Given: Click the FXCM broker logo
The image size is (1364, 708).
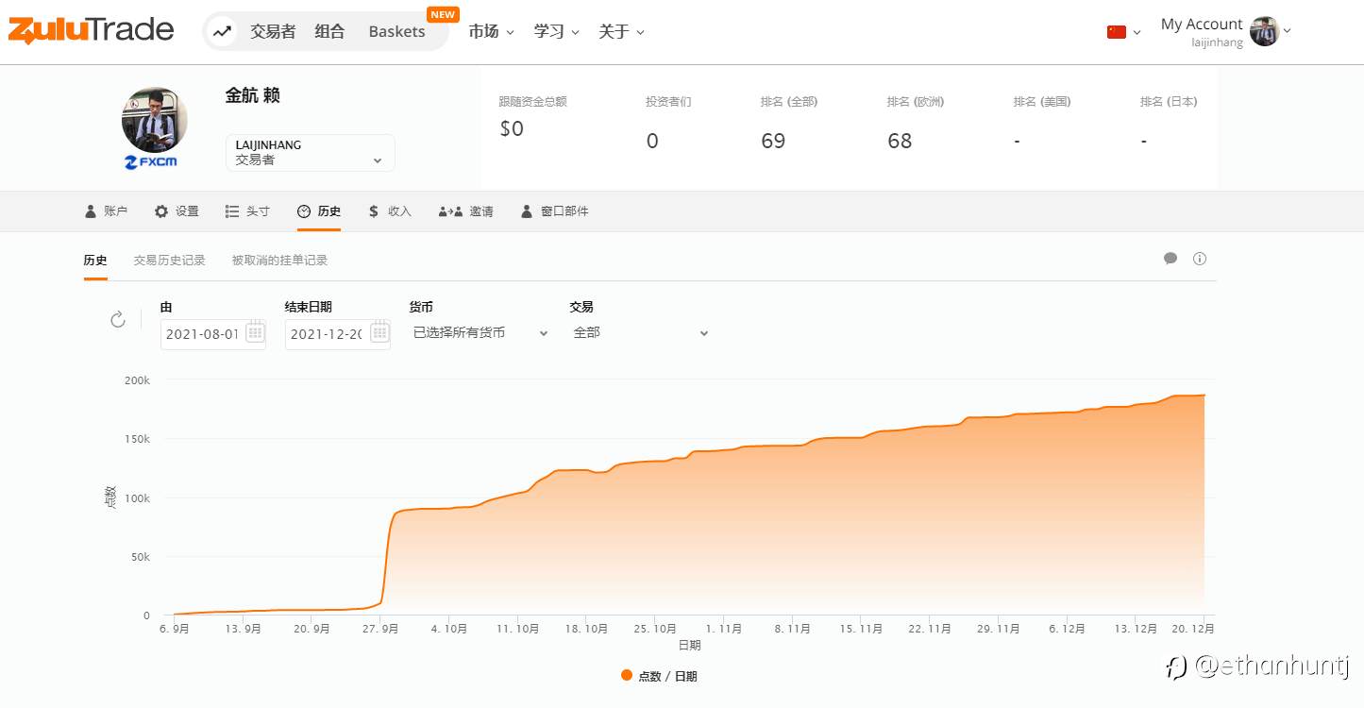Looking at the screenshot, I should point(151,161).
